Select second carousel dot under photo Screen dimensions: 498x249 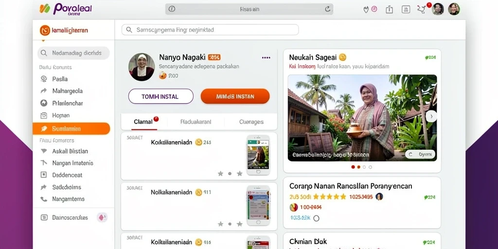(x=358, y=167)
